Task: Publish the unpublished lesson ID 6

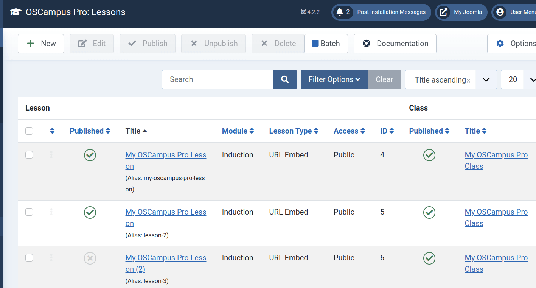Action: [x=90, y=258]
